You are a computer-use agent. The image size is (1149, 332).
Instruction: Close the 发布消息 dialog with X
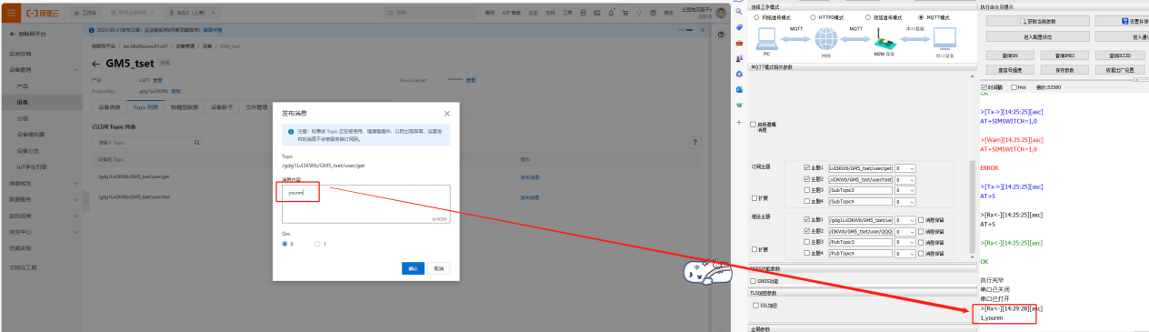click(446, 114)
